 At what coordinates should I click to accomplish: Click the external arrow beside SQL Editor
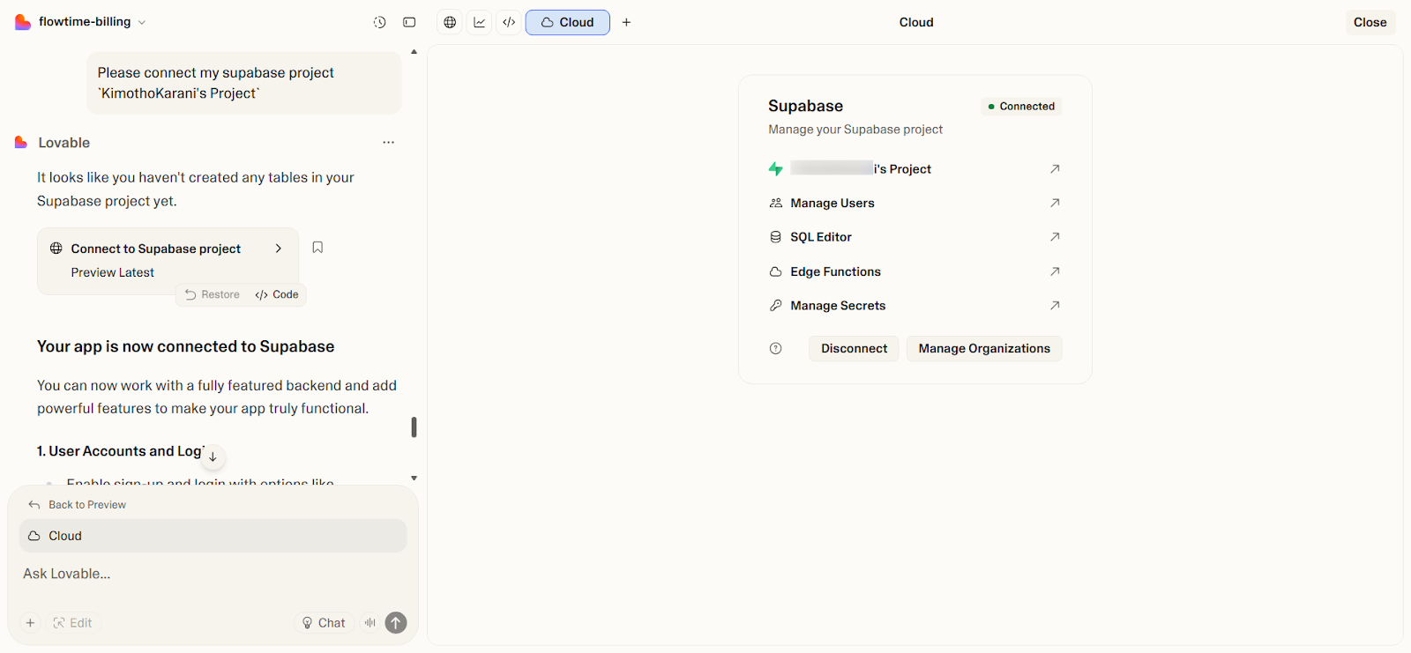pos(1055,237)
